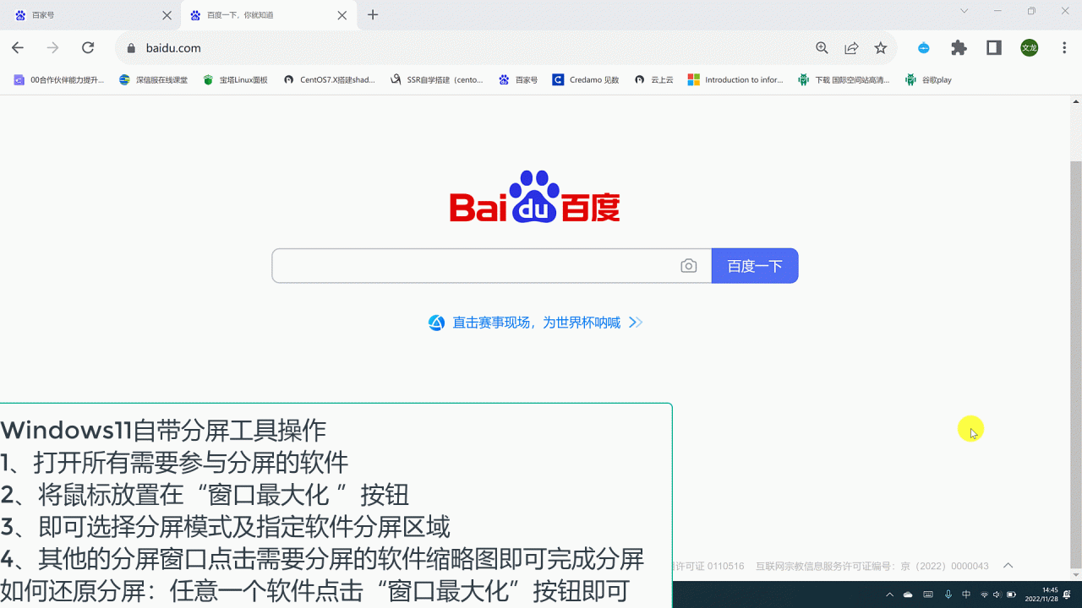Open the 宝塔Linux面板 bookmark
This screenshot has height=608, width=1082.
point(236,80)
